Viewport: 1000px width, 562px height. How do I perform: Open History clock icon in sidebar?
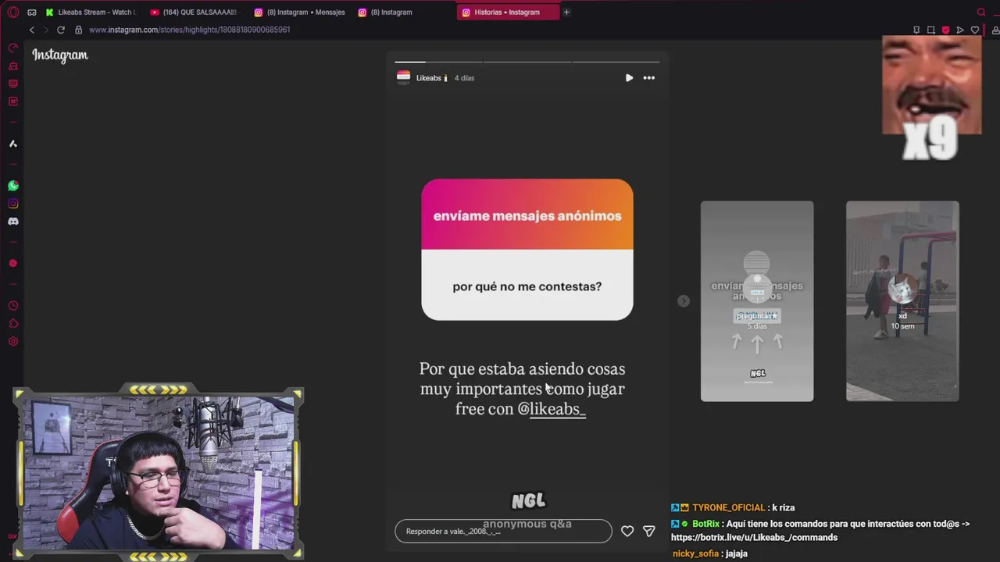coord(13,306)
